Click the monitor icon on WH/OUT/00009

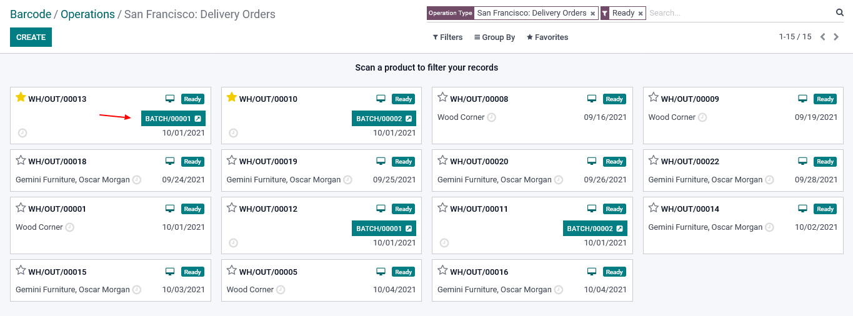[803, 99]
